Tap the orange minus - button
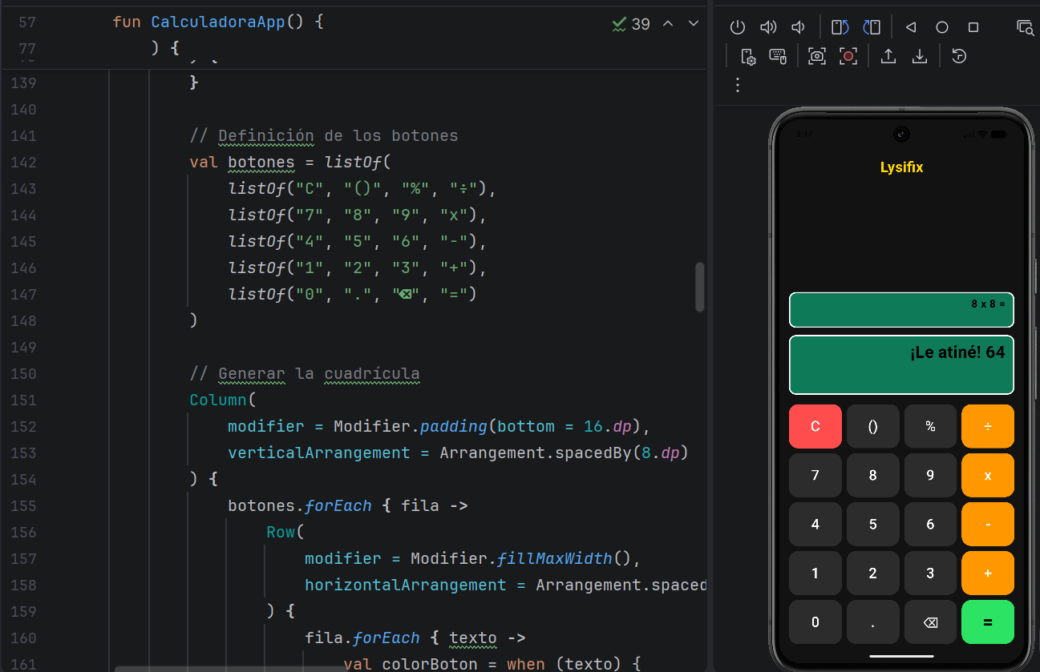The width and height of the screenshot is (1040, 672). point(988,524)
